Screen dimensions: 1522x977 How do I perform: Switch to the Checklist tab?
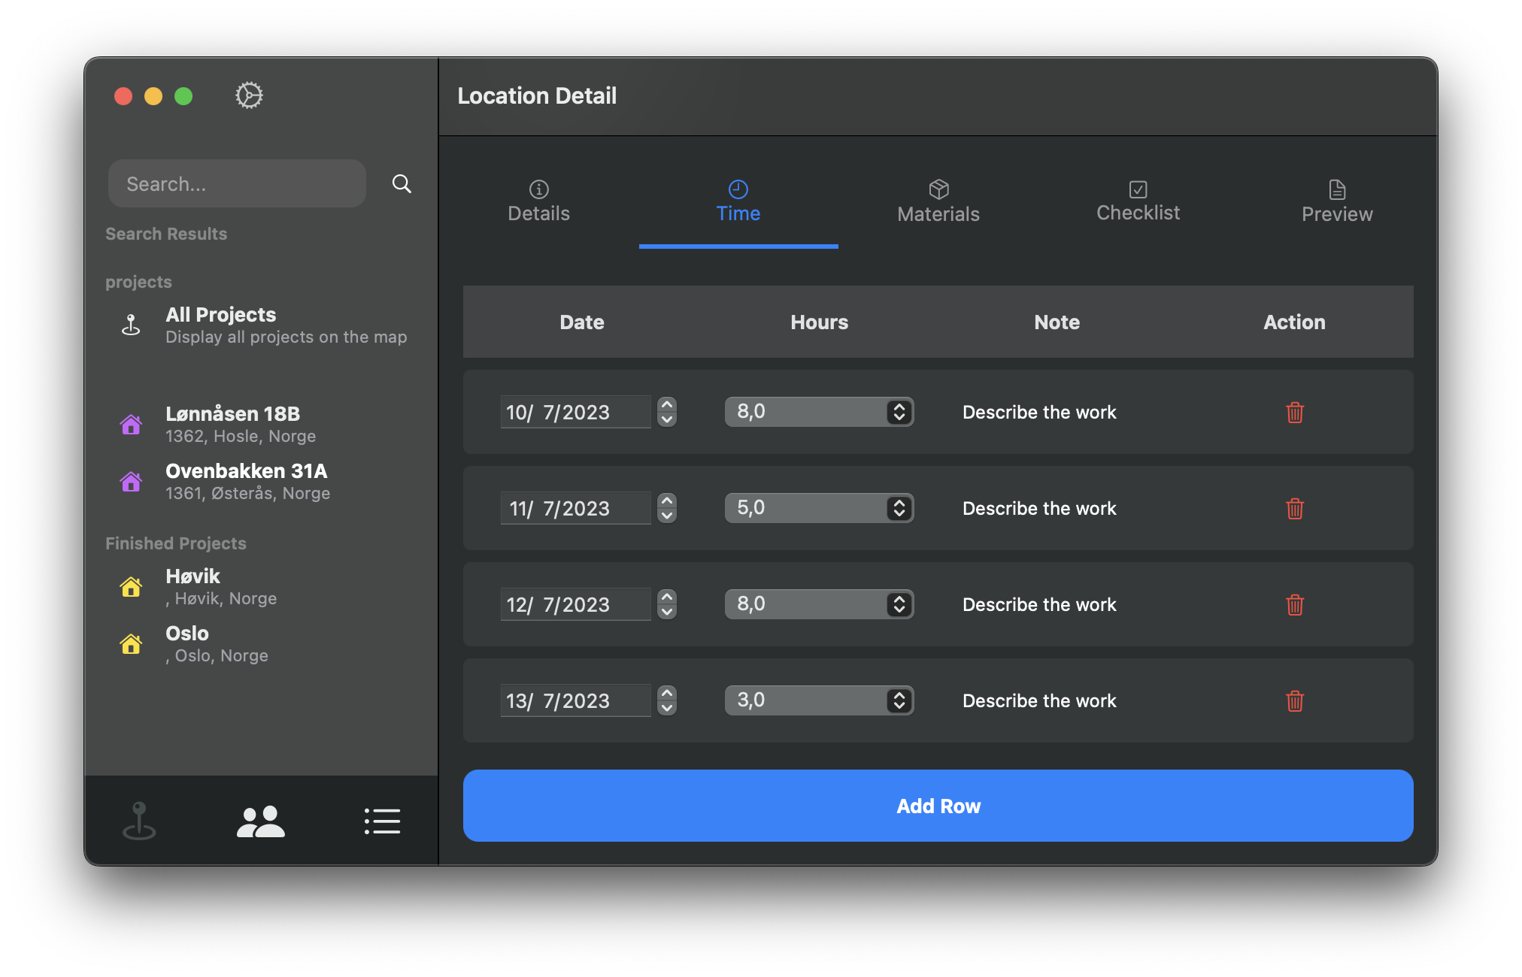pos(1138,201)
